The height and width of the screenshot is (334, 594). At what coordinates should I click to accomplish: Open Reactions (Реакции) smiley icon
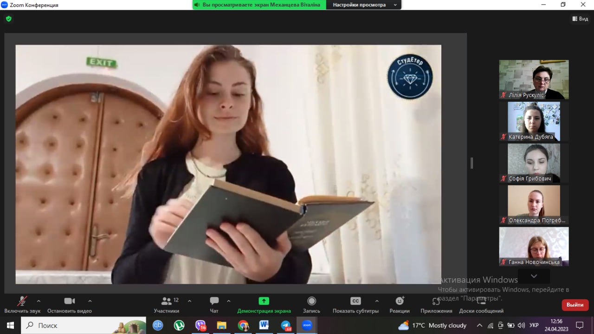click(x=399, y=301)
